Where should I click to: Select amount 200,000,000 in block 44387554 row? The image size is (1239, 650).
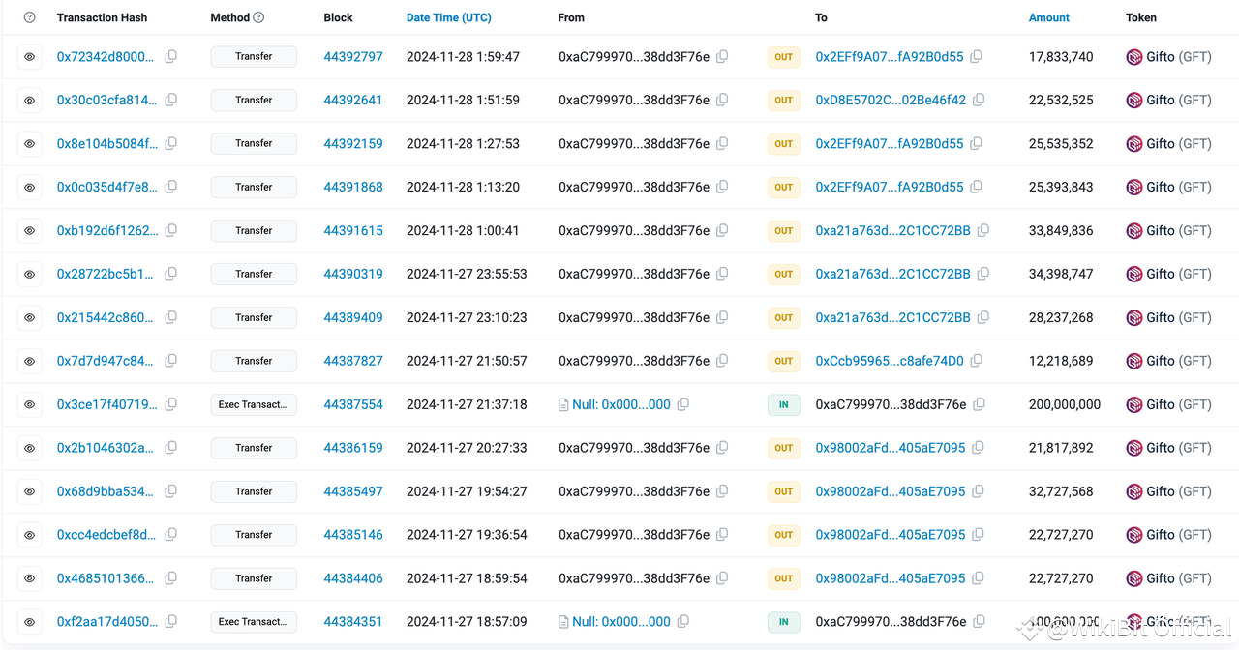click(1065, 404)
